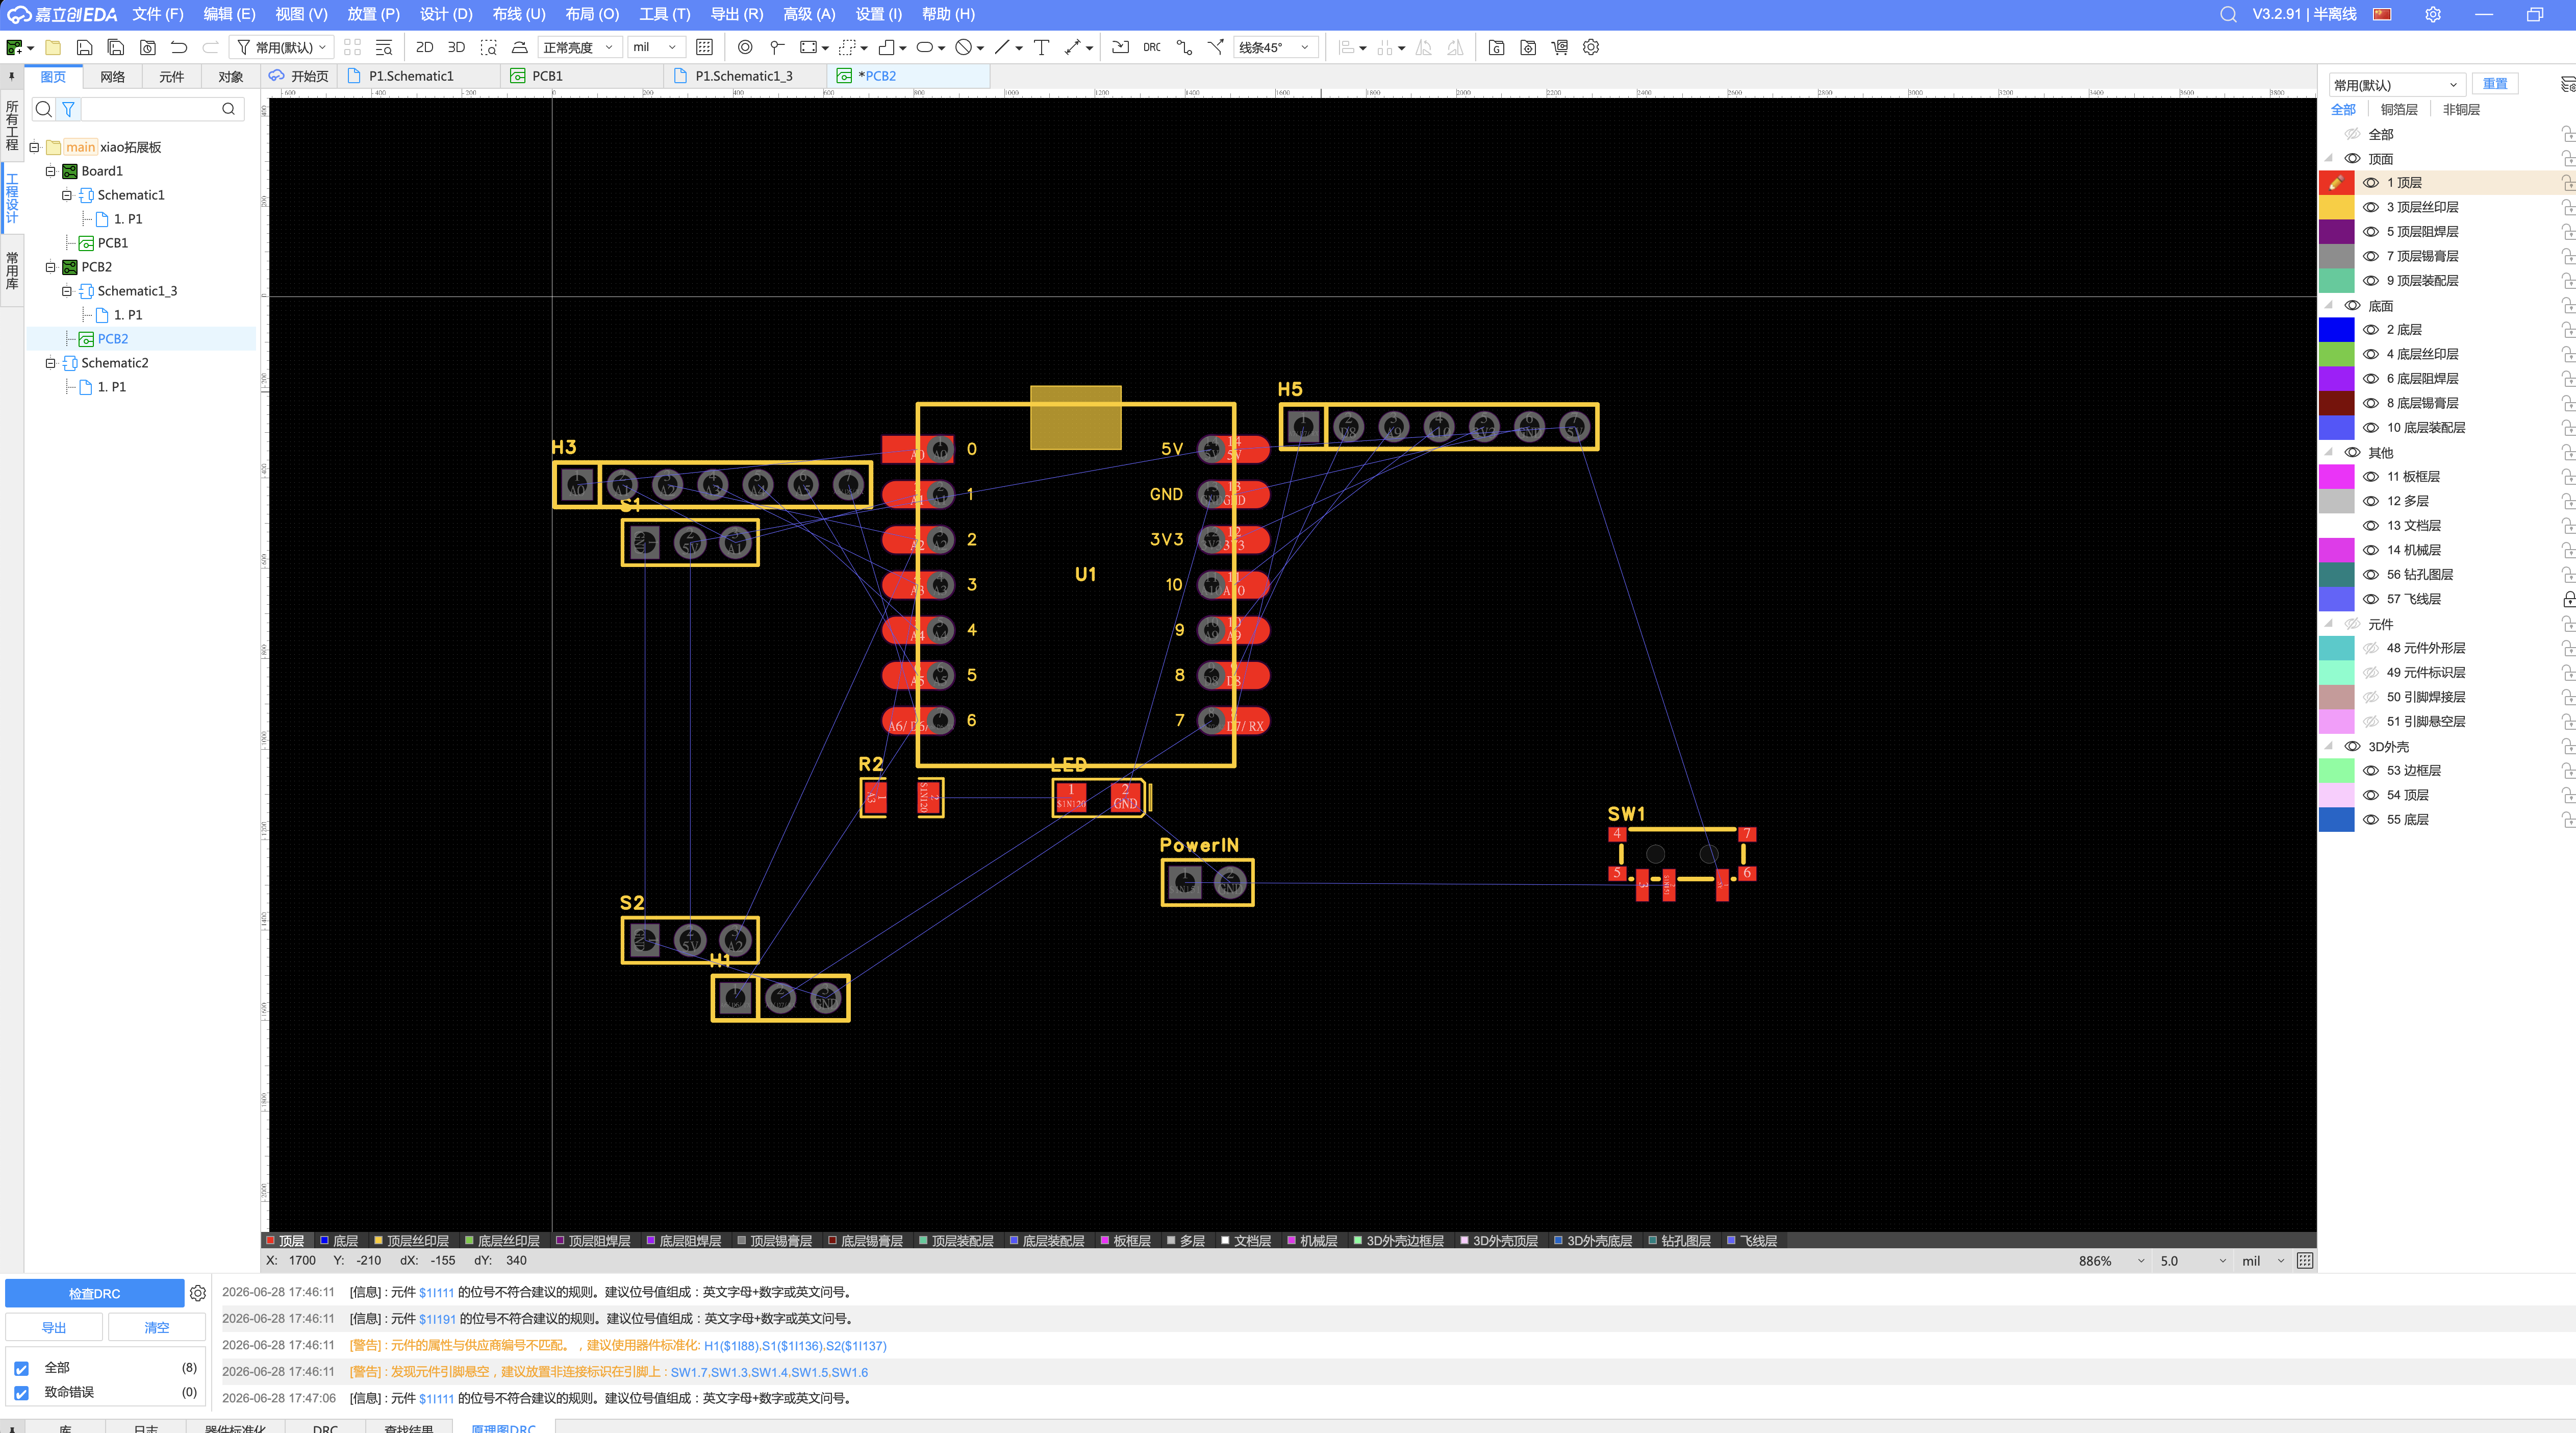Open toolbar settings gear icon

1591,47
